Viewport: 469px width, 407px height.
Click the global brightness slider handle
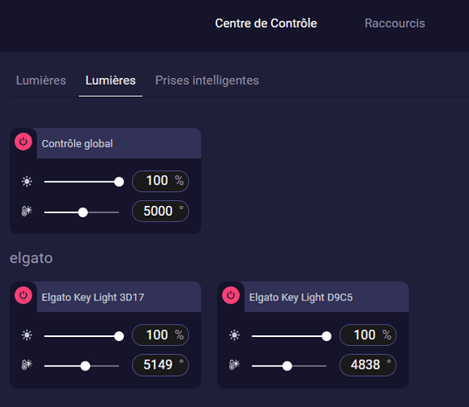[x=119, y=182]
